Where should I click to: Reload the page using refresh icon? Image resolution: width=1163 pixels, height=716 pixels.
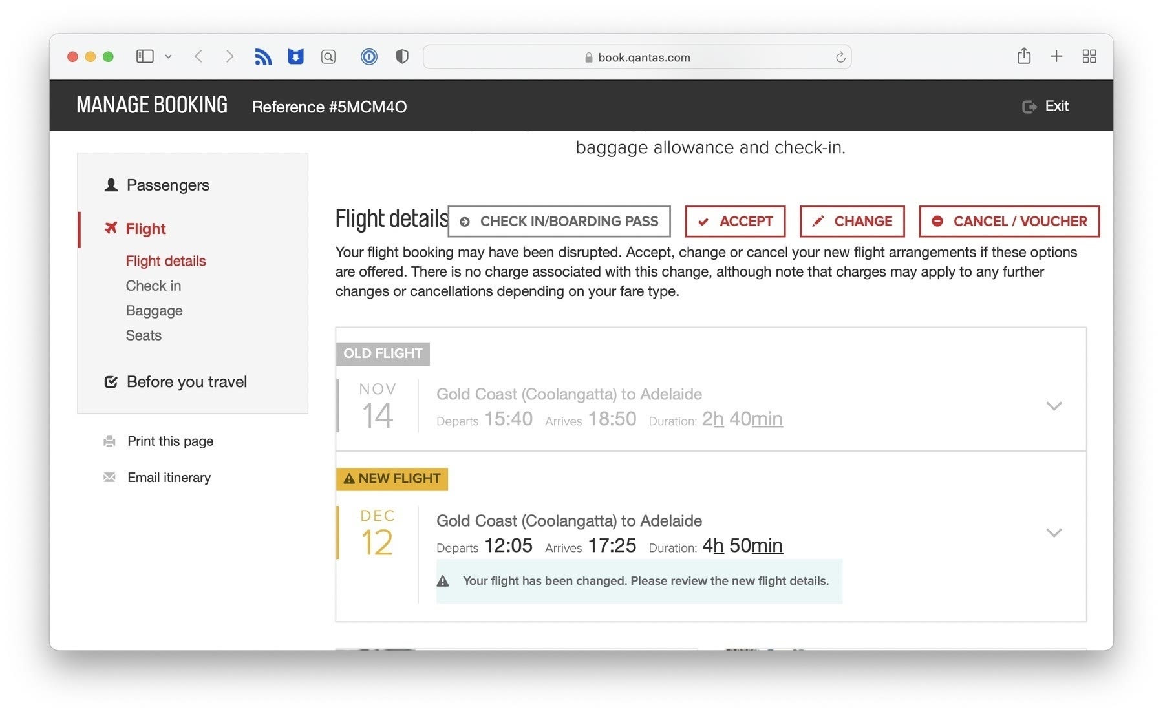point(840,58)
